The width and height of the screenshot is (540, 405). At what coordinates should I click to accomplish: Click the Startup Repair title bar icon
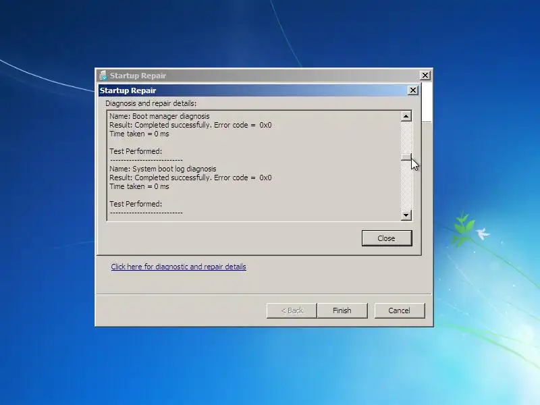pyautogui.click(x=103, y=76)
